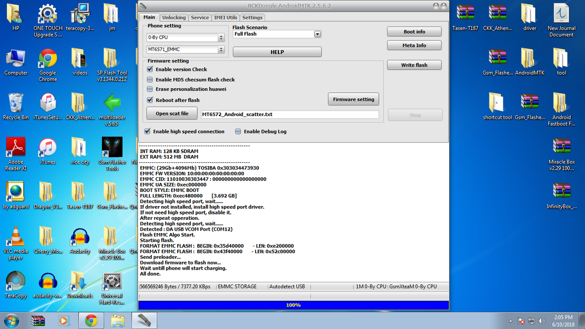585x329 pixels.
Task: Open the Settings tab
Action: 252,17
